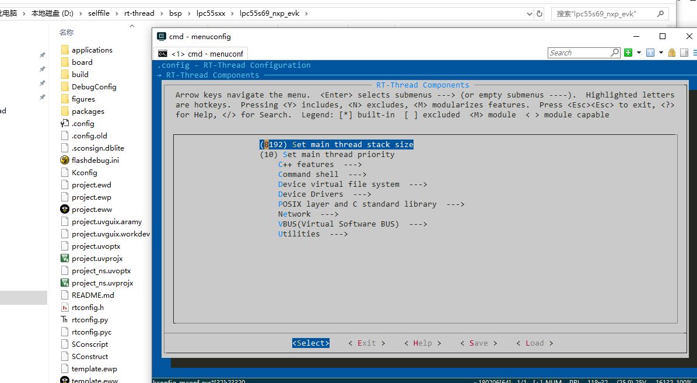Screen dimensions: 697x383
Task: Focus the Search field in the cmd window
Action: 579,53
